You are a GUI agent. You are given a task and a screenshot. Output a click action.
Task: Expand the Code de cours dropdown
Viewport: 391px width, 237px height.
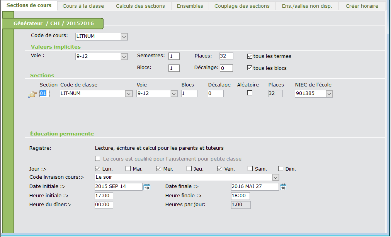124,37
